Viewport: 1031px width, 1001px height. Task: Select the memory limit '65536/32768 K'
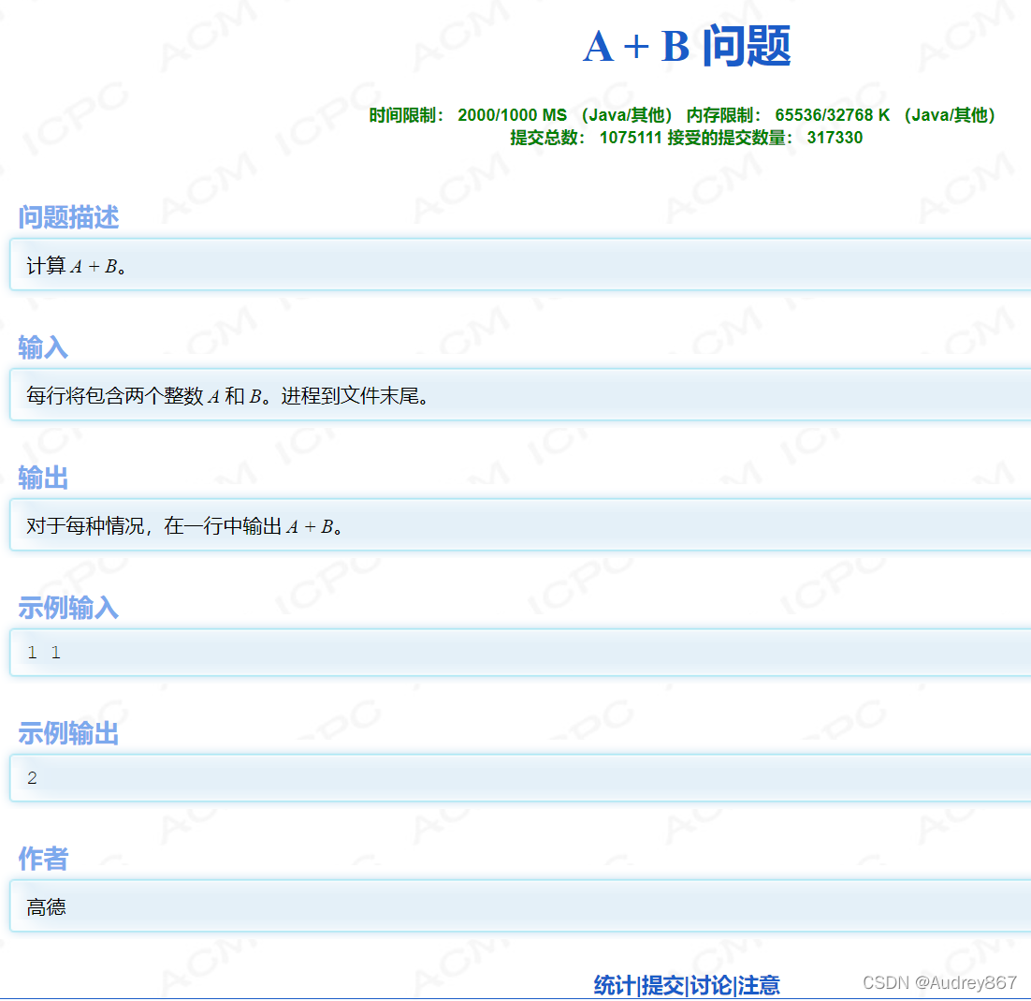click(x=833, y=115)
